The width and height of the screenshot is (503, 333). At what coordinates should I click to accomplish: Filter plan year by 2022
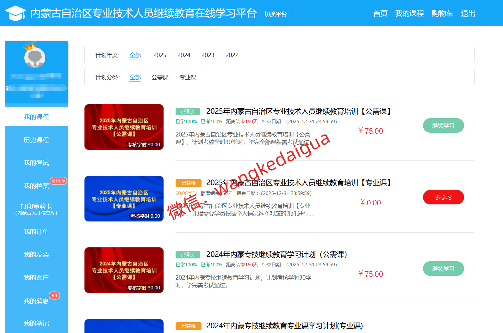click(232, 55)
